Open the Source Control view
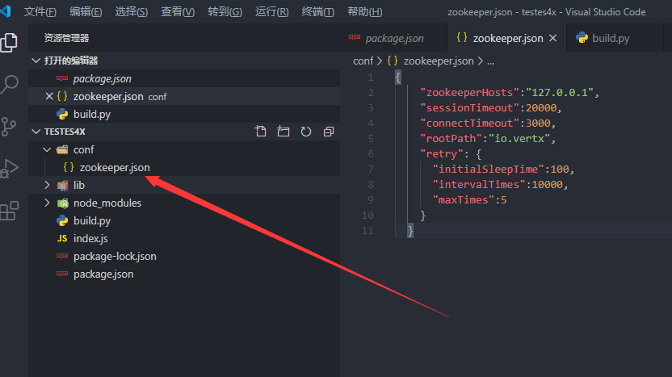Image resolution: width=672 pixels, height=377 pixels. click(x=9, y=127)
